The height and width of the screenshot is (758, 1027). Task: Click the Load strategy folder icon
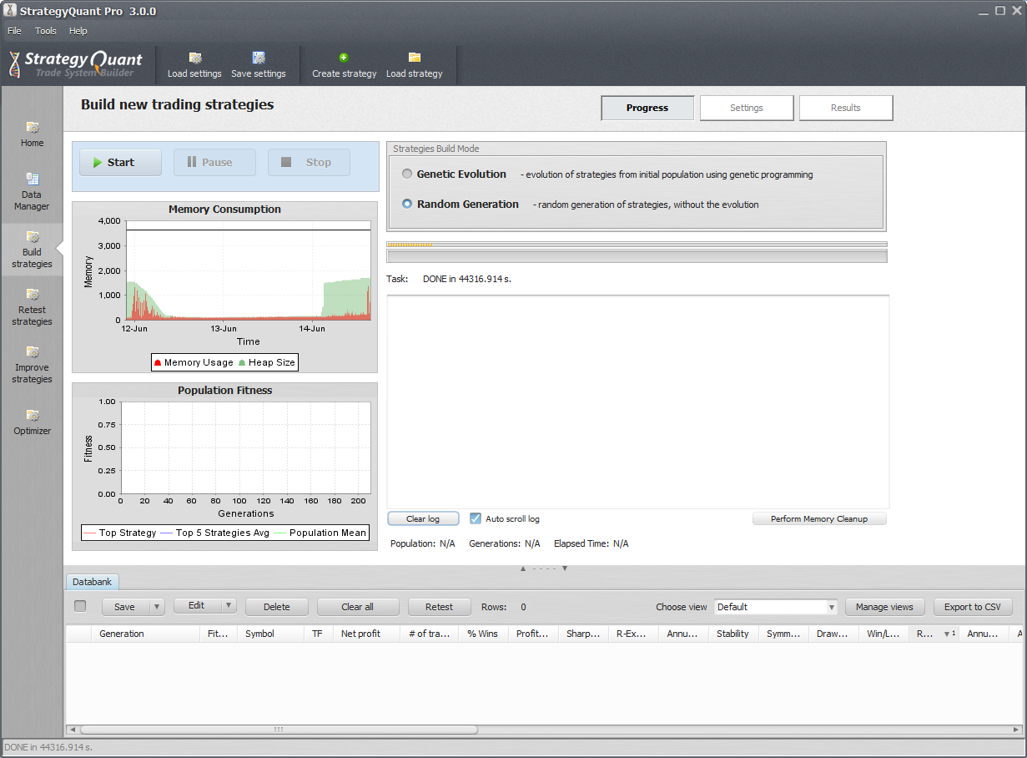415,58
